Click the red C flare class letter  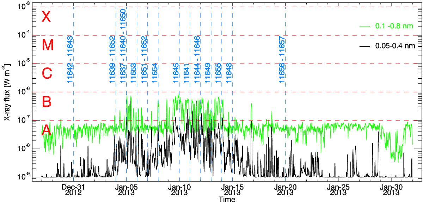pyautogui.click(x=47, y=74)
